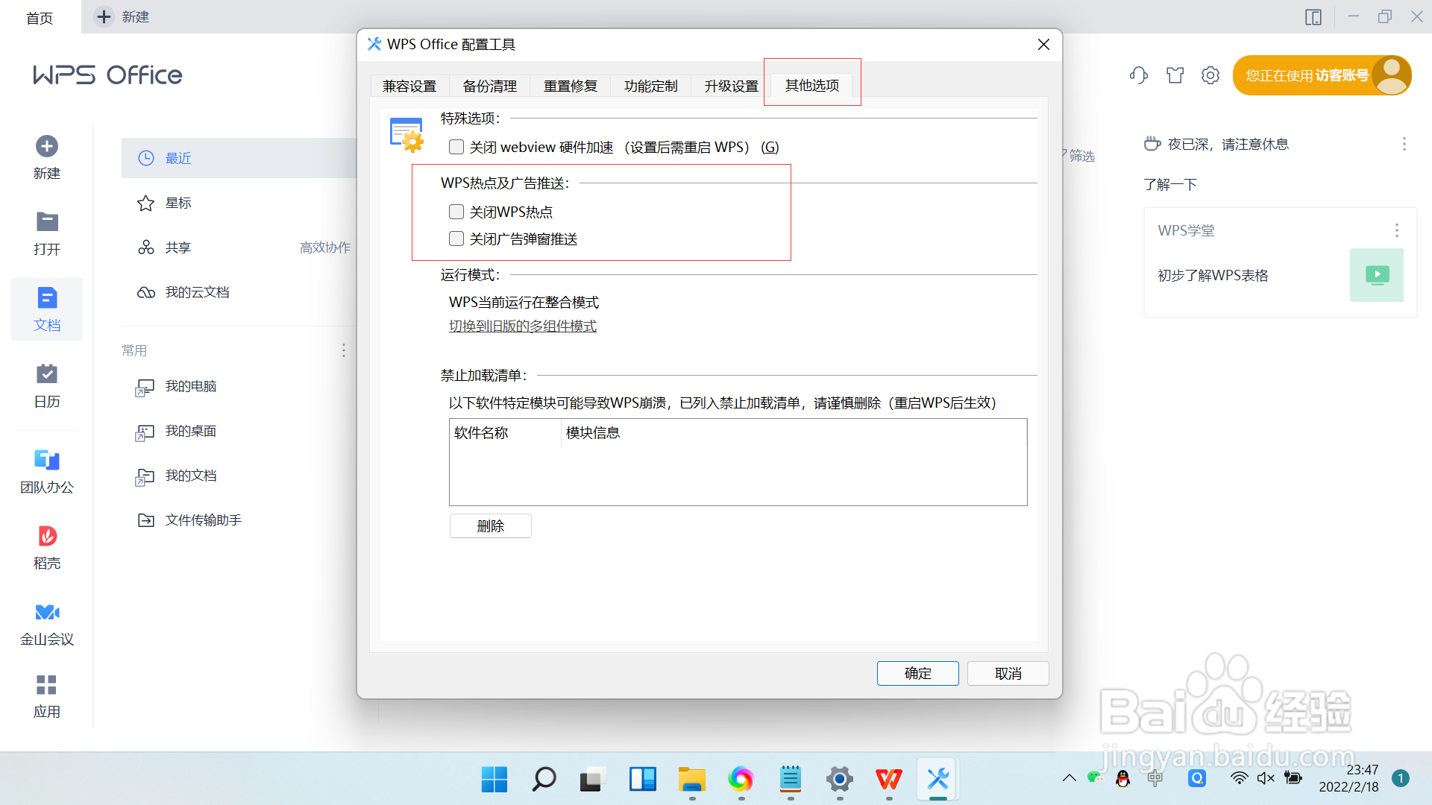The height and width of the screenshot is (805, 1432).
Task: Click 您正在使用访客账号 button
Action: (1322, 75)
